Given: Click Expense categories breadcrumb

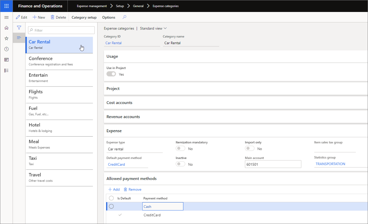Looking at the screenshot, I should click(x=166, y=6).
